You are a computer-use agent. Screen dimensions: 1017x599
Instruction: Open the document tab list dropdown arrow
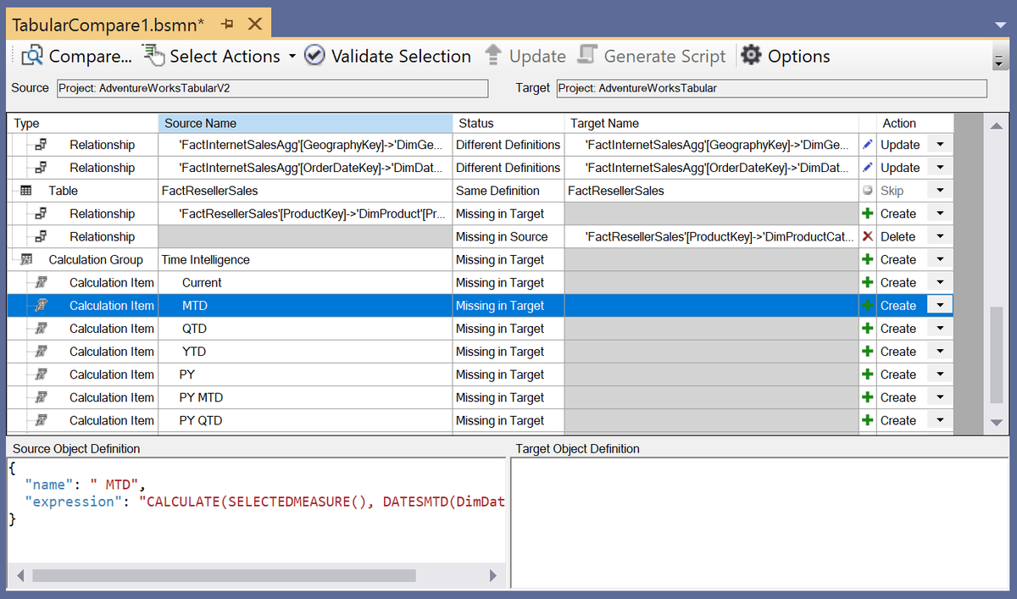pos(1000,25)
